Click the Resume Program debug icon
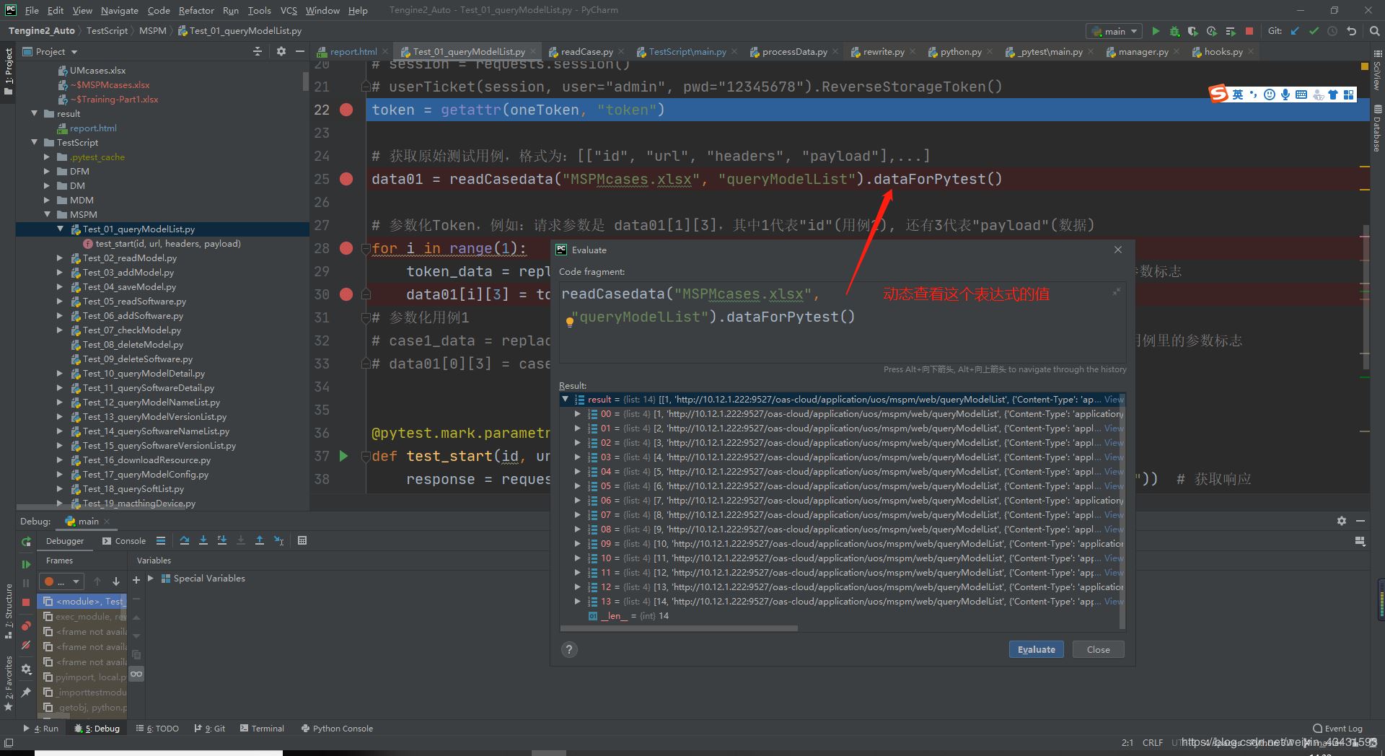 tap(26, 564)
